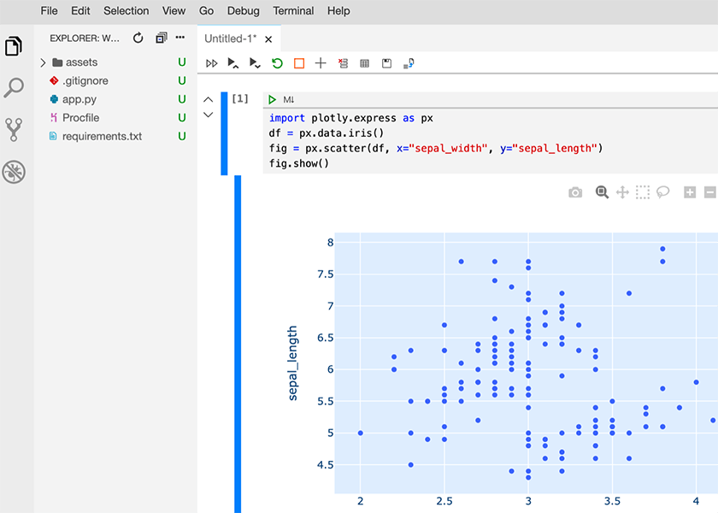Restart the notebook kernel
The image size is (718, 513).
(x=277, y=63)
